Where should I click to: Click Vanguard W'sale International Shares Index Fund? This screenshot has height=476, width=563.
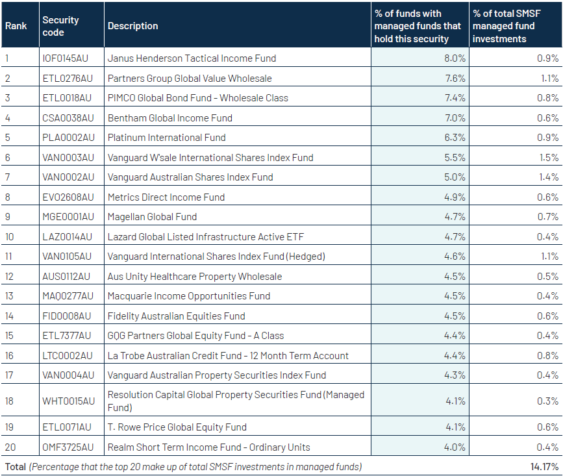(210, 158)
